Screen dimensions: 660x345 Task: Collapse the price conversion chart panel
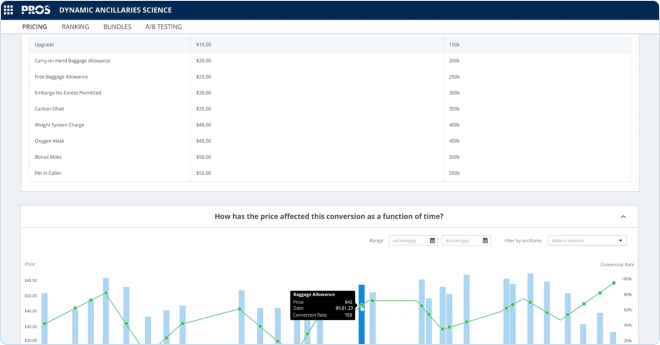click(623, 216)
